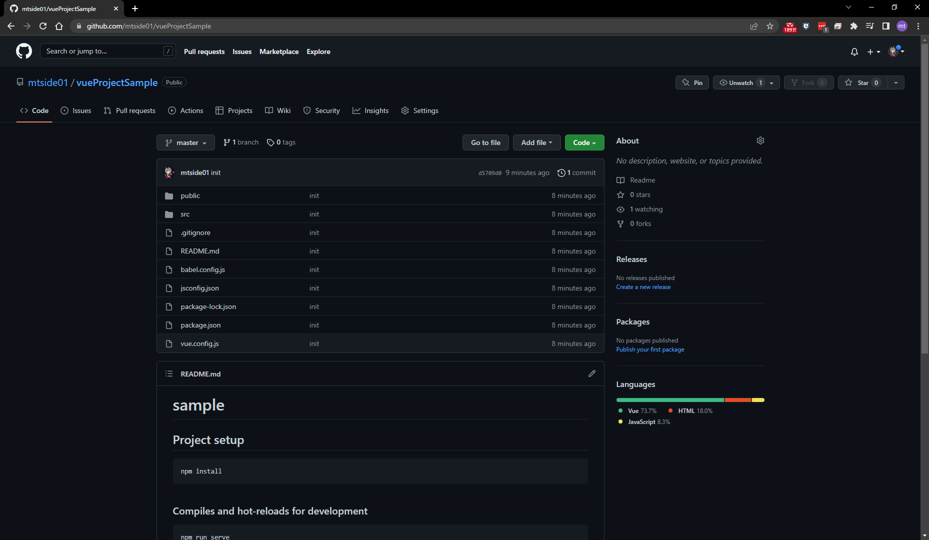The width and height of the screenshot is (929, 540).
Task: Click Publish your first package
Action: click(650, 349)
